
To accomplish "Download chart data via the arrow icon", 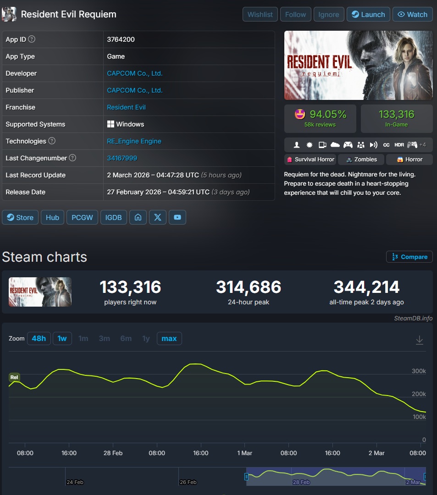I will pos(420,340).
